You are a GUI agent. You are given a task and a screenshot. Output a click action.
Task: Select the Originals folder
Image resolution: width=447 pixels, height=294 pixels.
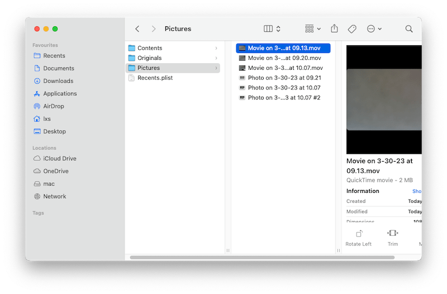click(149, 58)
